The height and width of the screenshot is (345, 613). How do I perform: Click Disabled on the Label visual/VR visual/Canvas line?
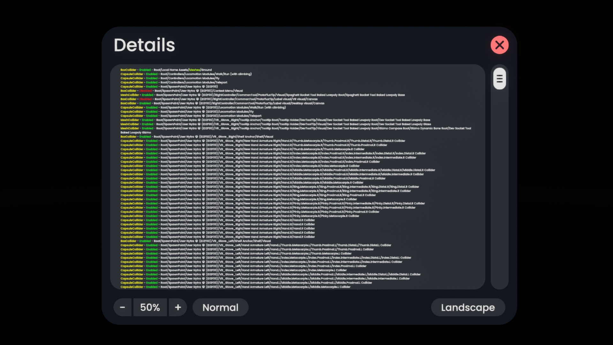click(145, 99)
